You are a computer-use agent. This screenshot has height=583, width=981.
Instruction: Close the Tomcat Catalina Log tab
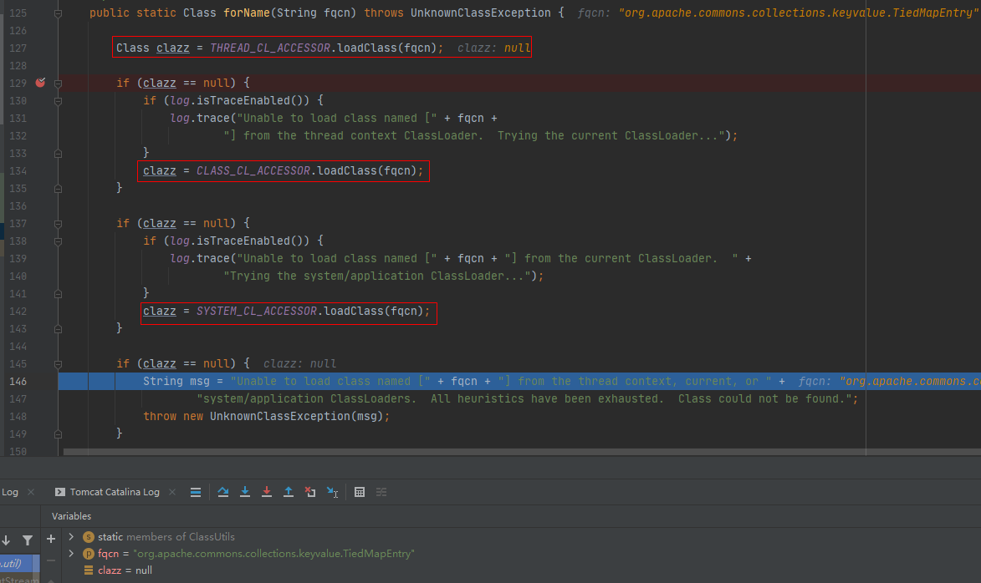(x=172, y=492)
